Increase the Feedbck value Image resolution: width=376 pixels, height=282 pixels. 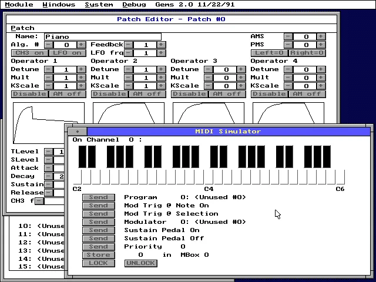coord(161,45)
